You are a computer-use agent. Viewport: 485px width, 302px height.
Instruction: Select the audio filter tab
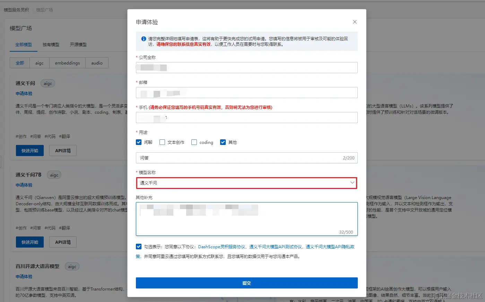(x=97, y=63)
